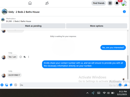Click the Find friends button

pyautogui.click(x=99, y=3)
